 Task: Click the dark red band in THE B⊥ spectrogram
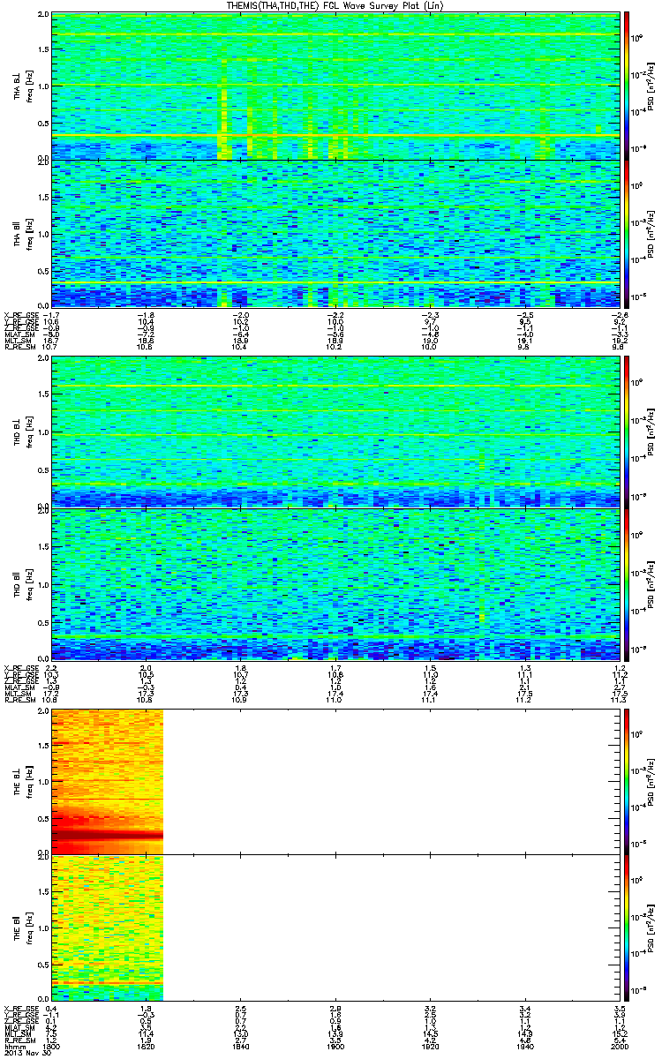pyautogui.click(x=108, y=835)
